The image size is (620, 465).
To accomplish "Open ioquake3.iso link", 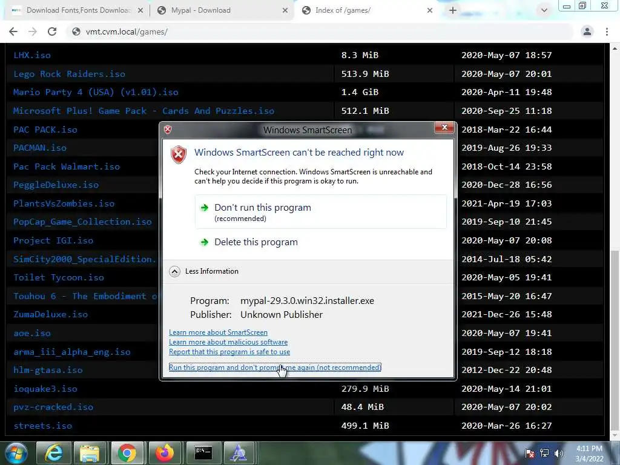I will 45,389.
